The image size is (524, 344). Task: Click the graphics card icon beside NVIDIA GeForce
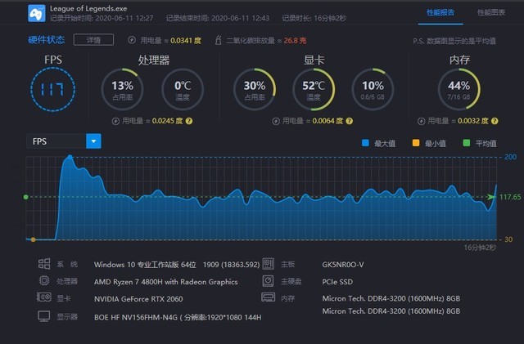pyautogui.click(x=43, y=298)
